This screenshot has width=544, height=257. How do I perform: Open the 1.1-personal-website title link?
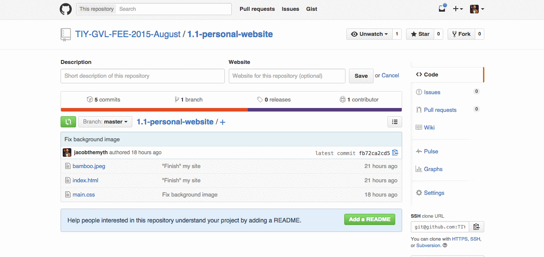[230, 34]
